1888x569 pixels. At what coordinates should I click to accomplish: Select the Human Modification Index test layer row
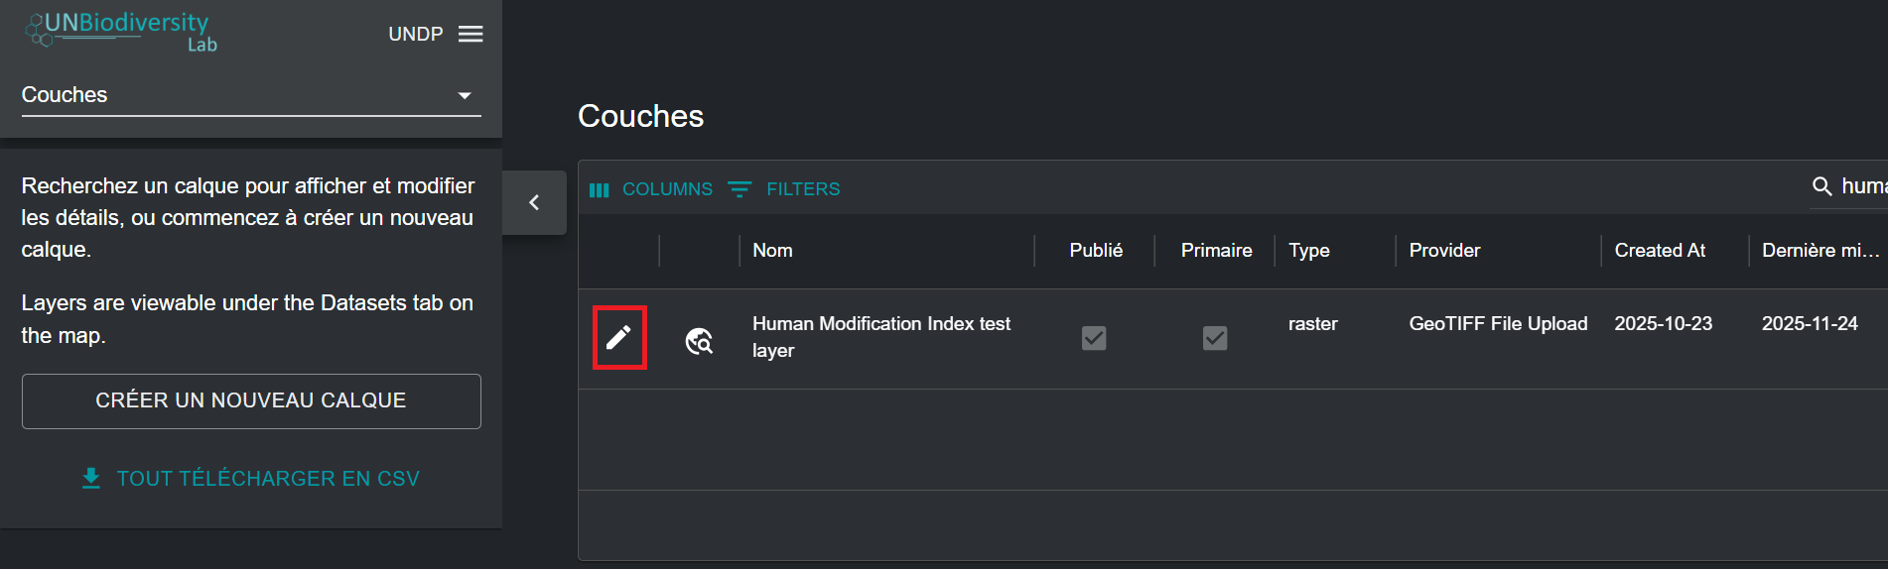880,337
